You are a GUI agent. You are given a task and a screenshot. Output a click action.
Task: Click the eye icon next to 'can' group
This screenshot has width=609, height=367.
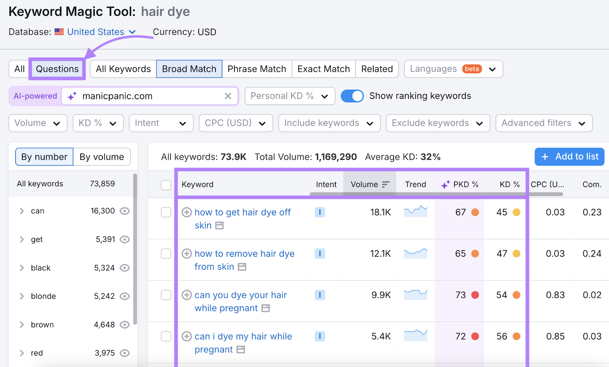point(125,211)
